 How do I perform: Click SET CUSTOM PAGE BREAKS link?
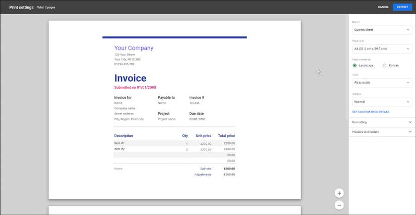click(x=371, y=112)
